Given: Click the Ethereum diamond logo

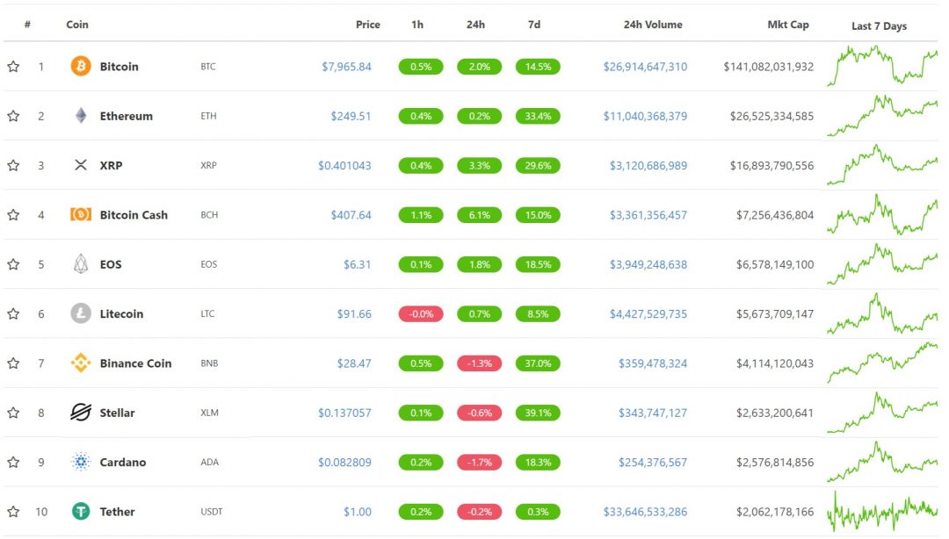Looking at the screenshot, I should tap(81, 116).
